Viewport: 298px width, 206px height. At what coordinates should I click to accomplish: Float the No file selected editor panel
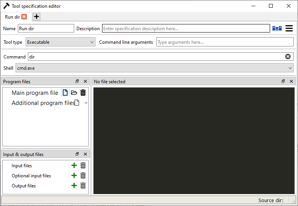pyautogui.click(x=283, y=81)
